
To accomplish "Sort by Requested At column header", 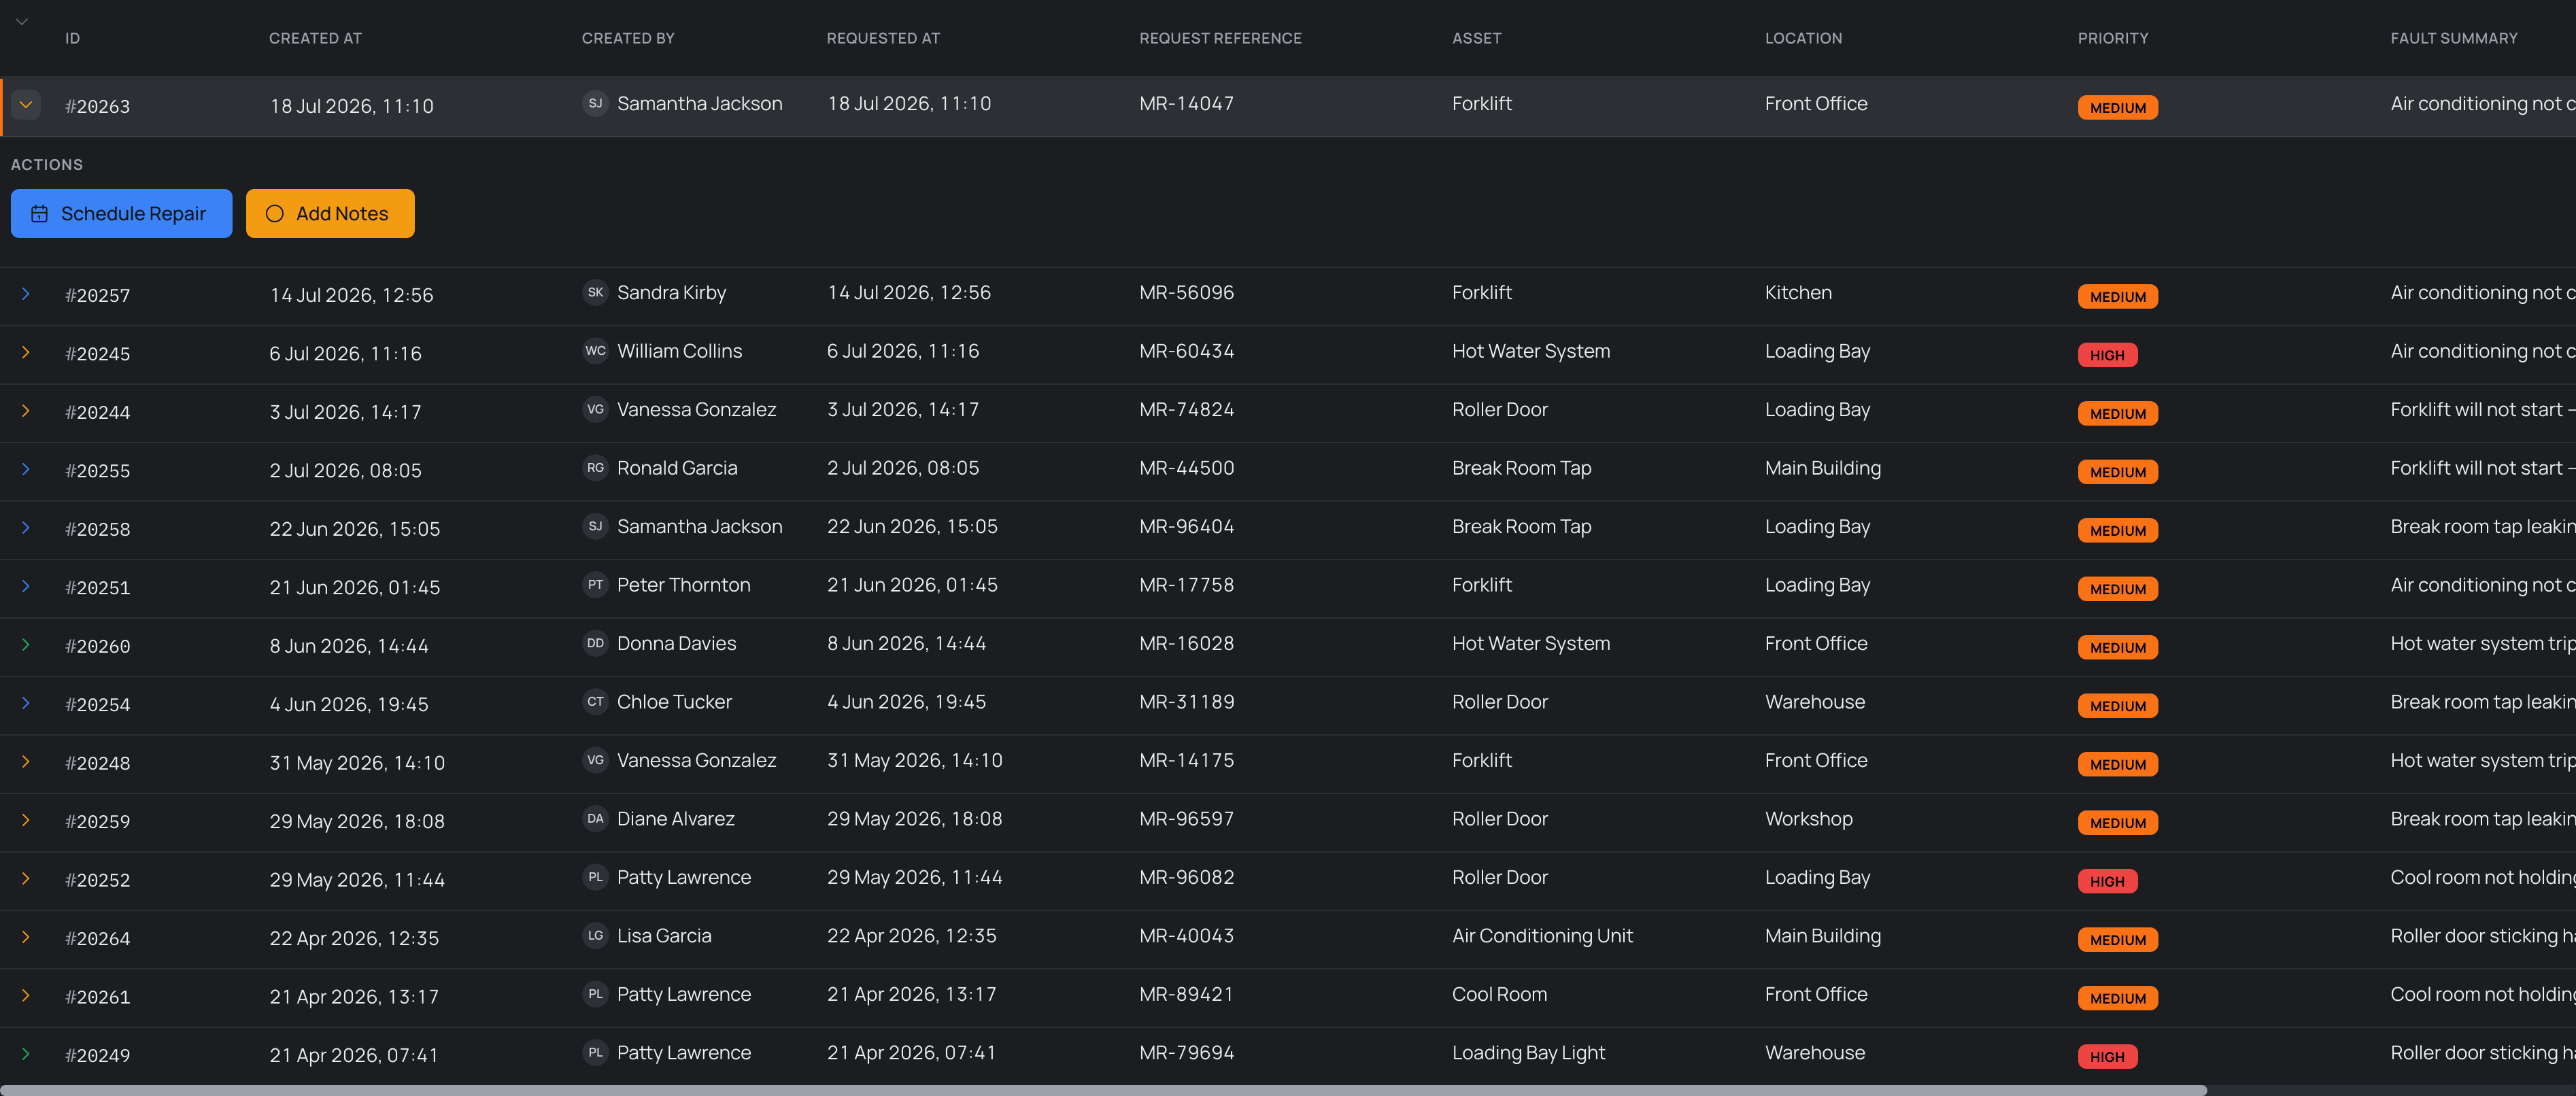I will click(x=883, y=38).
